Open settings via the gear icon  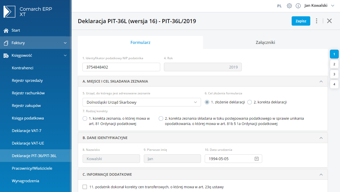[x=289, y=6]
